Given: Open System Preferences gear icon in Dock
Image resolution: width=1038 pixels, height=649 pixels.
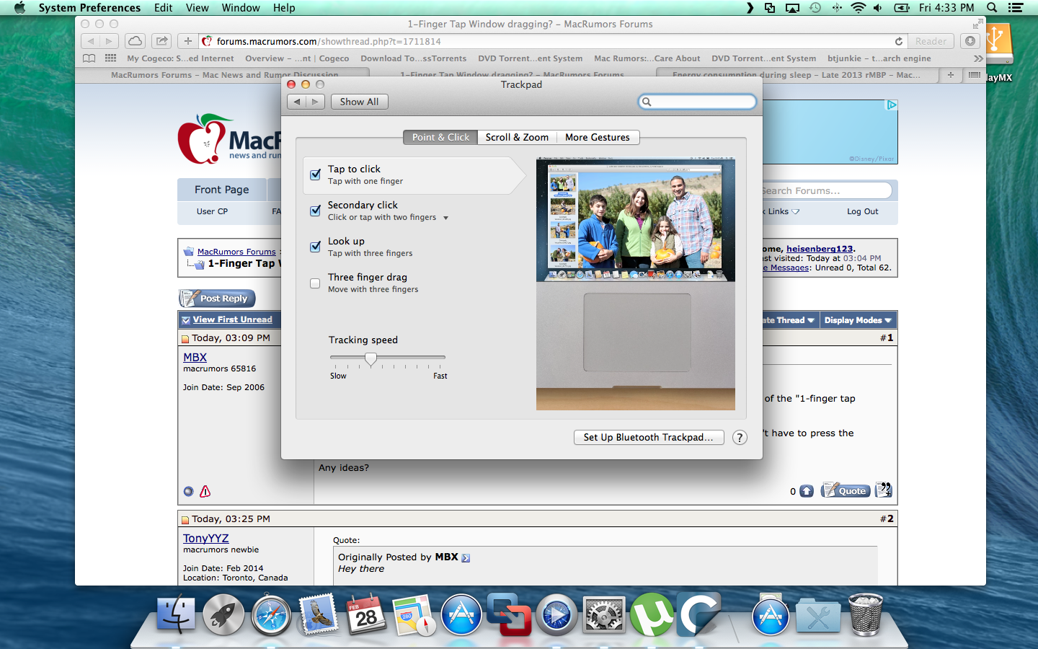Looking at the screenshot, I should 604,615.
